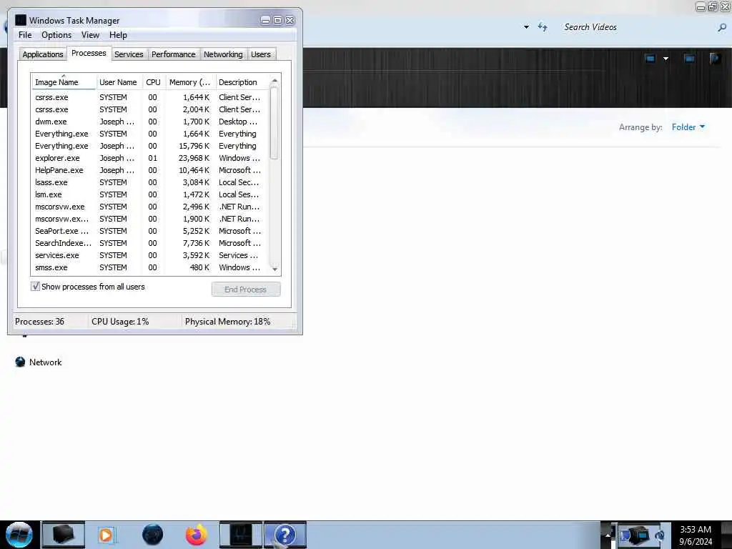This screenshot has width=732, height=549.
Task: Open the Arrange by Folder dropdown
Action: click(x=688, y=127)
